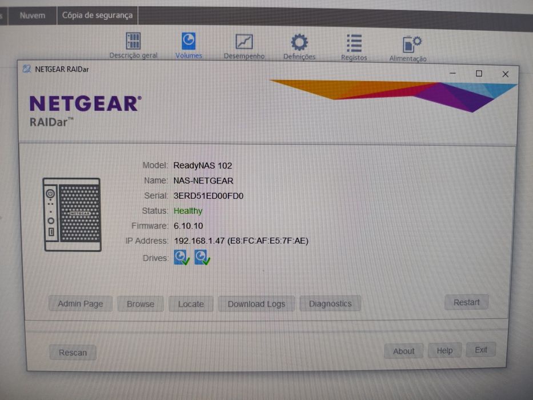Screen dimensions: 533x400
Task: Click the IP address 192.168.1.47 value
Action: point(241,241)
